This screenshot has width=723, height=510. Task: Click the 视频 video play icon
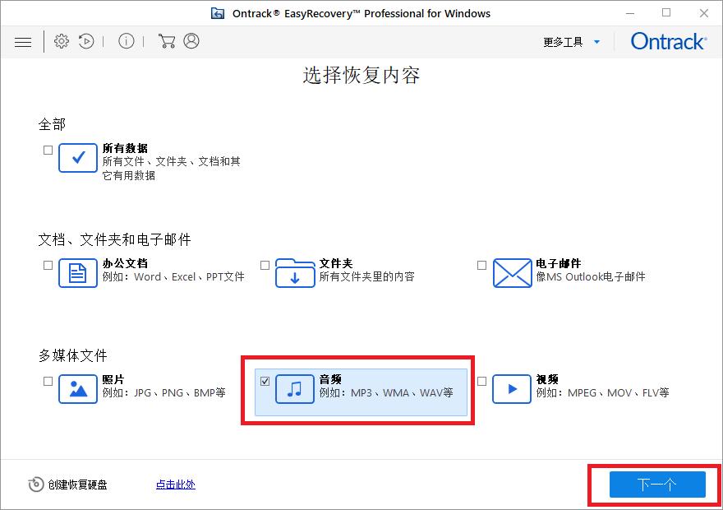[x=510, y=389]
